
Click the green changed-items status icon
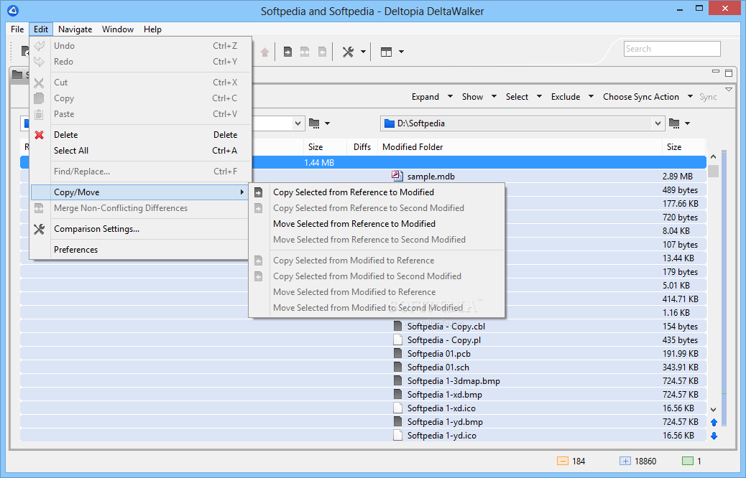point(688,461)
